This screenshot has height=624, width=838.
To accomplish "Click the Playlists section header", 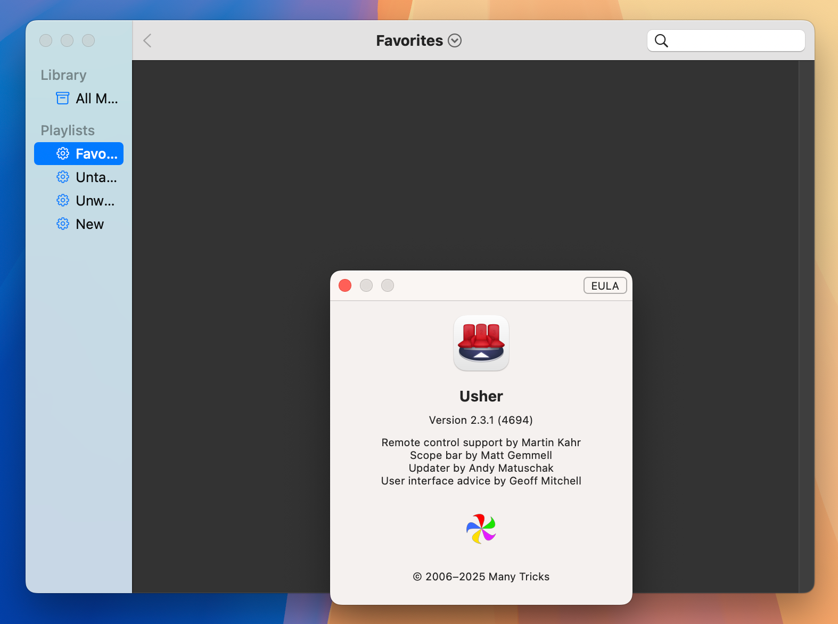I will [x=68, y=130].
